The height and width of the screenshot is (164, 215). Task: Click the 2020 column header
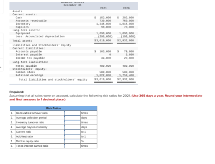coord(126,8)
